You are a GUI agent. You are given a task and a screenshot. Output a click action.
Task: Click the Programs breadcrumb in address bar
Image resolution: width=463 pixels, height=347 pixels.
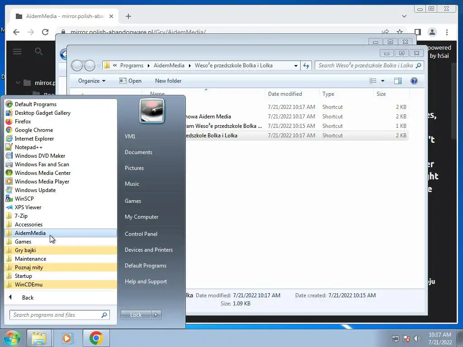132,66
